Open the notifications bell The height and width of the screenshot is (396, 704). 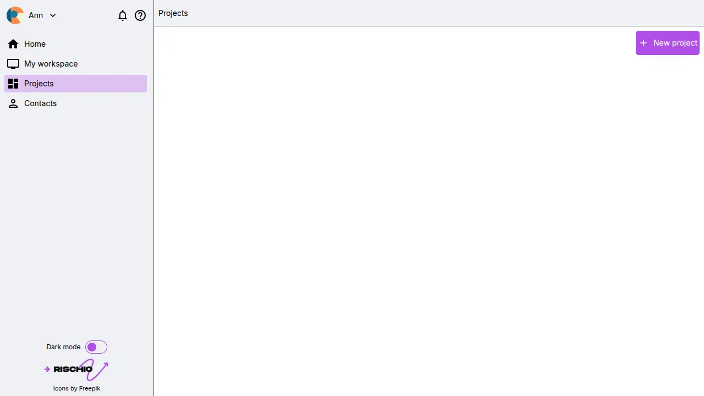pyautogui.click(x=123, y=16)
